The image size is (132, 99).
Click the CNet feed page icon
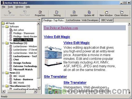coord(11,60)
